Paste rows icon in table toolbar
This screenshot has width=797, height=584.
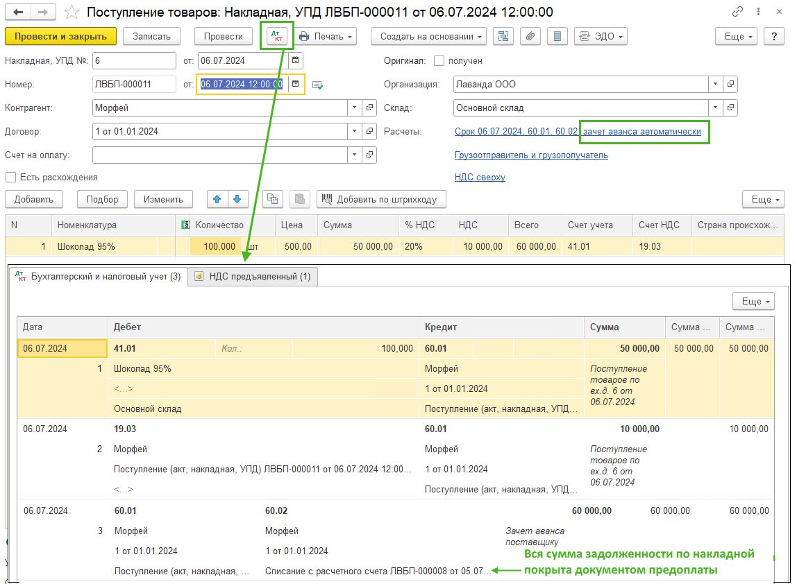point(300,199)
